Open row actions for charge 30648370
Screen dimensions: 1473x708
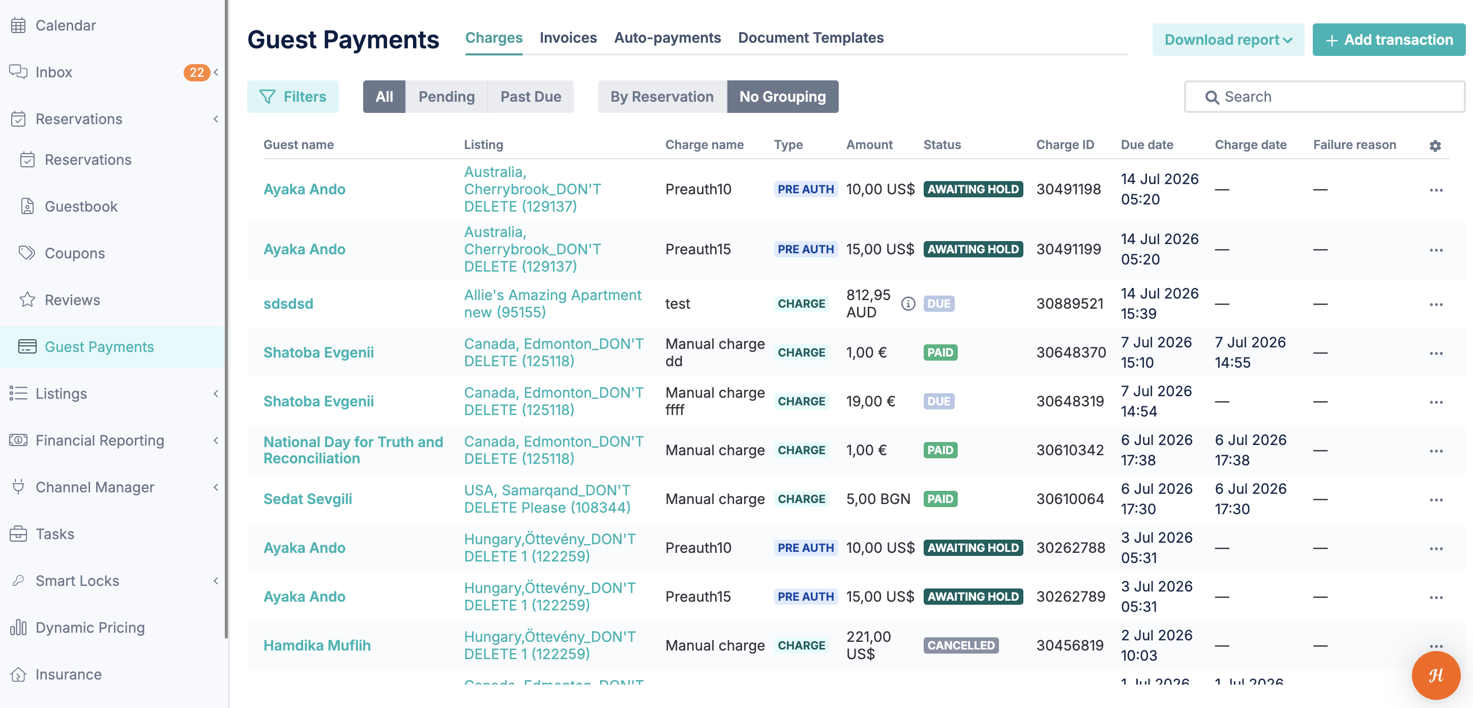coord(1436,353)
